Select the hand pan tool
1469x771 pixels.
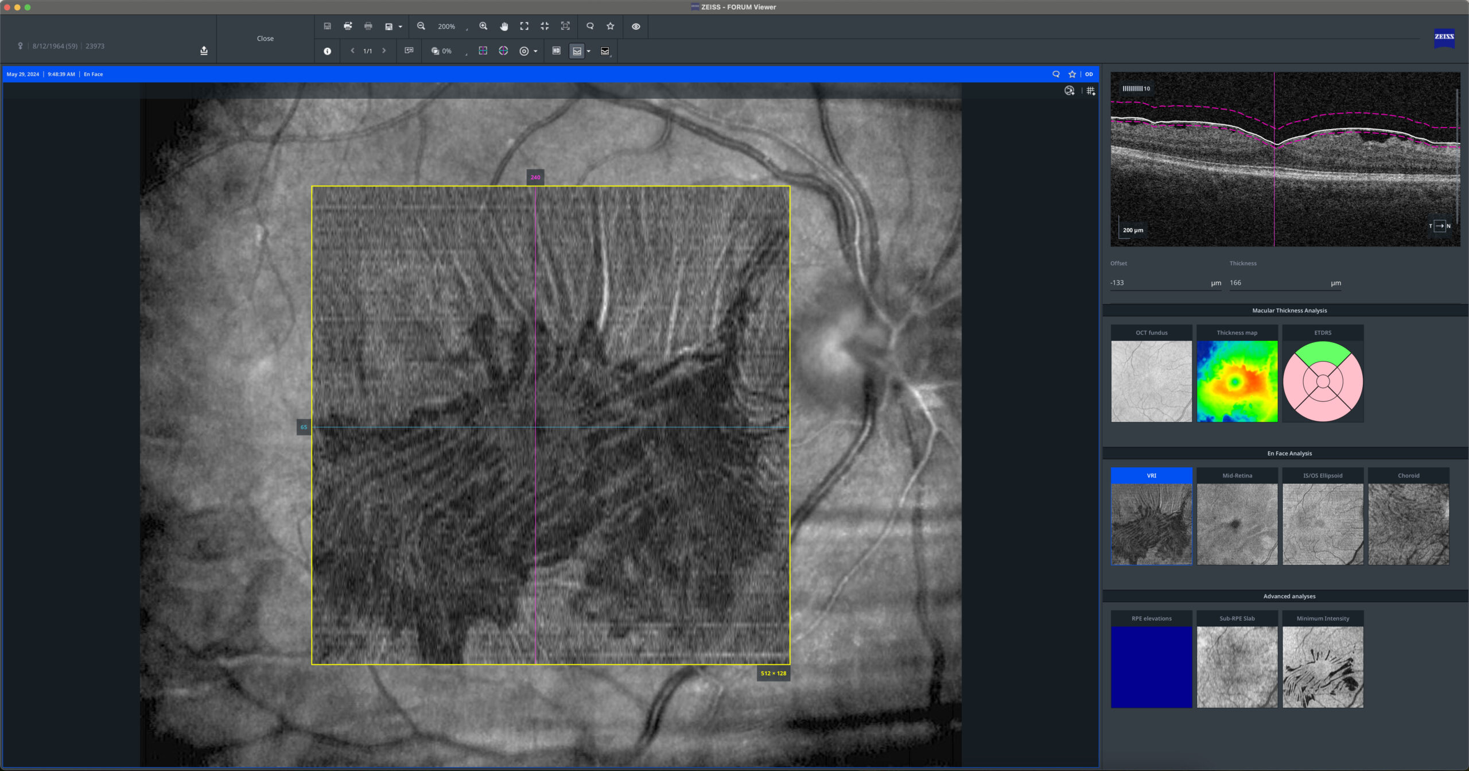pos(504,26)
